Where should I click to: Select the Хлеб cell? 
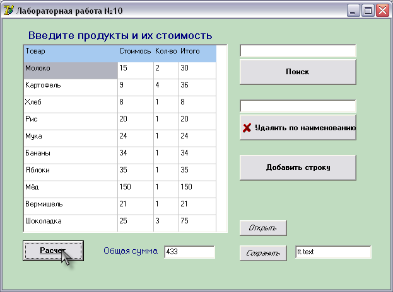coord(71,104)
